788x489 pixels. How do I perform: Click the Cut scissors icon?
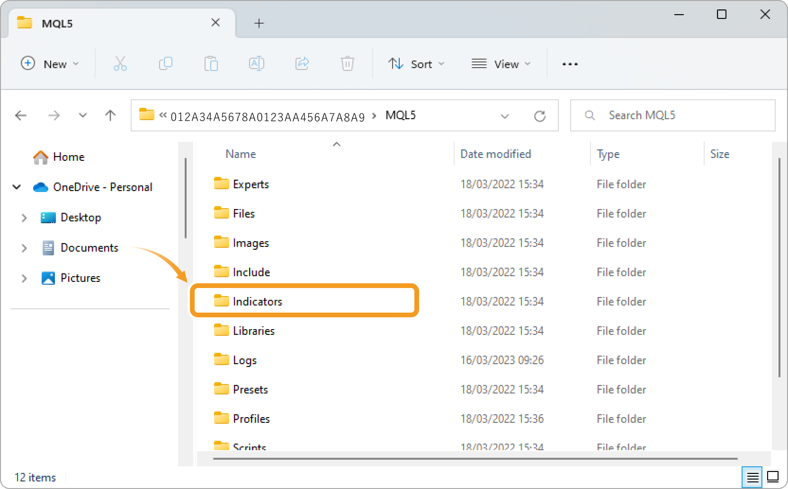[120, 63]
